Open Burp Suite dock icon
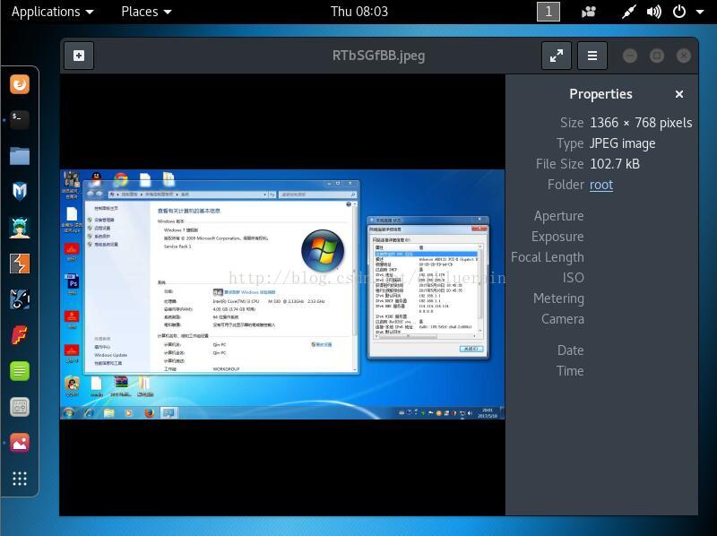The width and height of the screenshot is (717, 536). [20, 264]
